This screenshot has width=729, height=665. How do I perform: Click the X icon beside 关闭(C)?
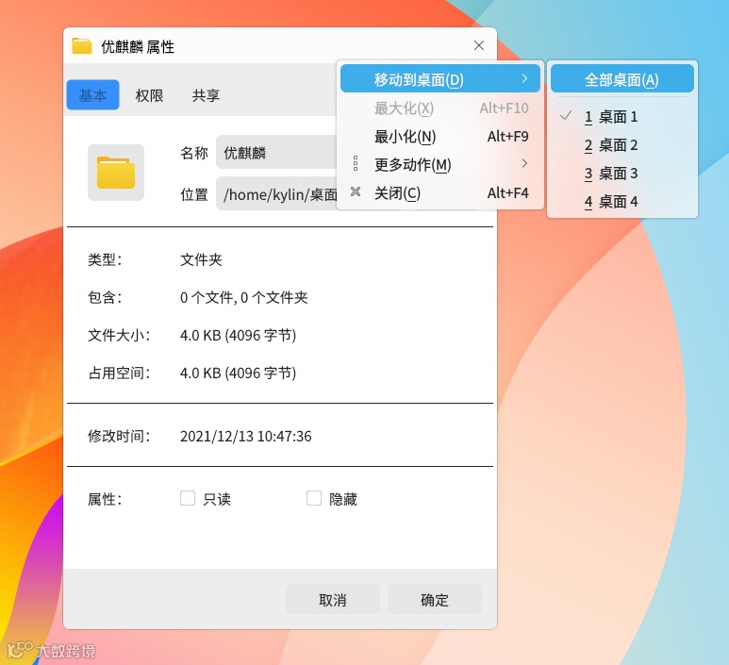tap(356, 191)
